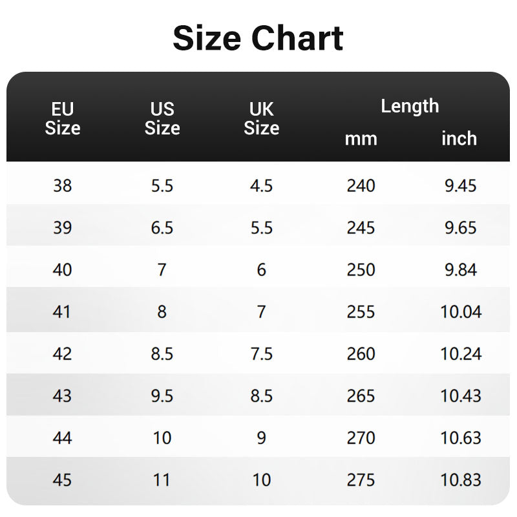Viewport: 517px width, 517px height.
Task: Select the 9.45 inch value
Action: click(461, 186)
